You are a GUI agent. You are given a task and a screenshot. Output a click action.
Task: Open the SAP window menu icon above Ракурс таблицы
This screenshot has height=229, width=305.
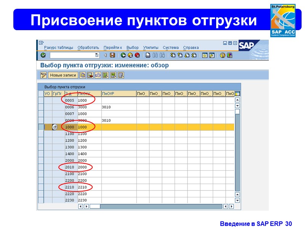41,43
